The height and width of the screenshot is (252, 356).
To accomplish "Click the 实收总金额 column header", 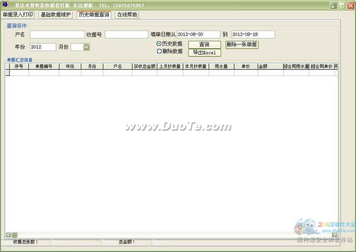I will point(144,66).
